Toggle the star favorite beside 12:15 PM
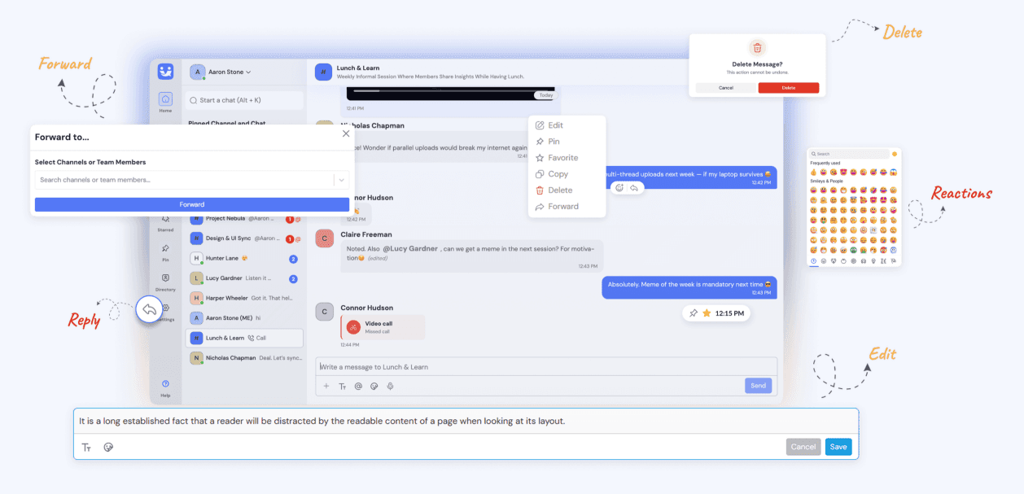The image size is (1024, 494). tap(707, 313)
